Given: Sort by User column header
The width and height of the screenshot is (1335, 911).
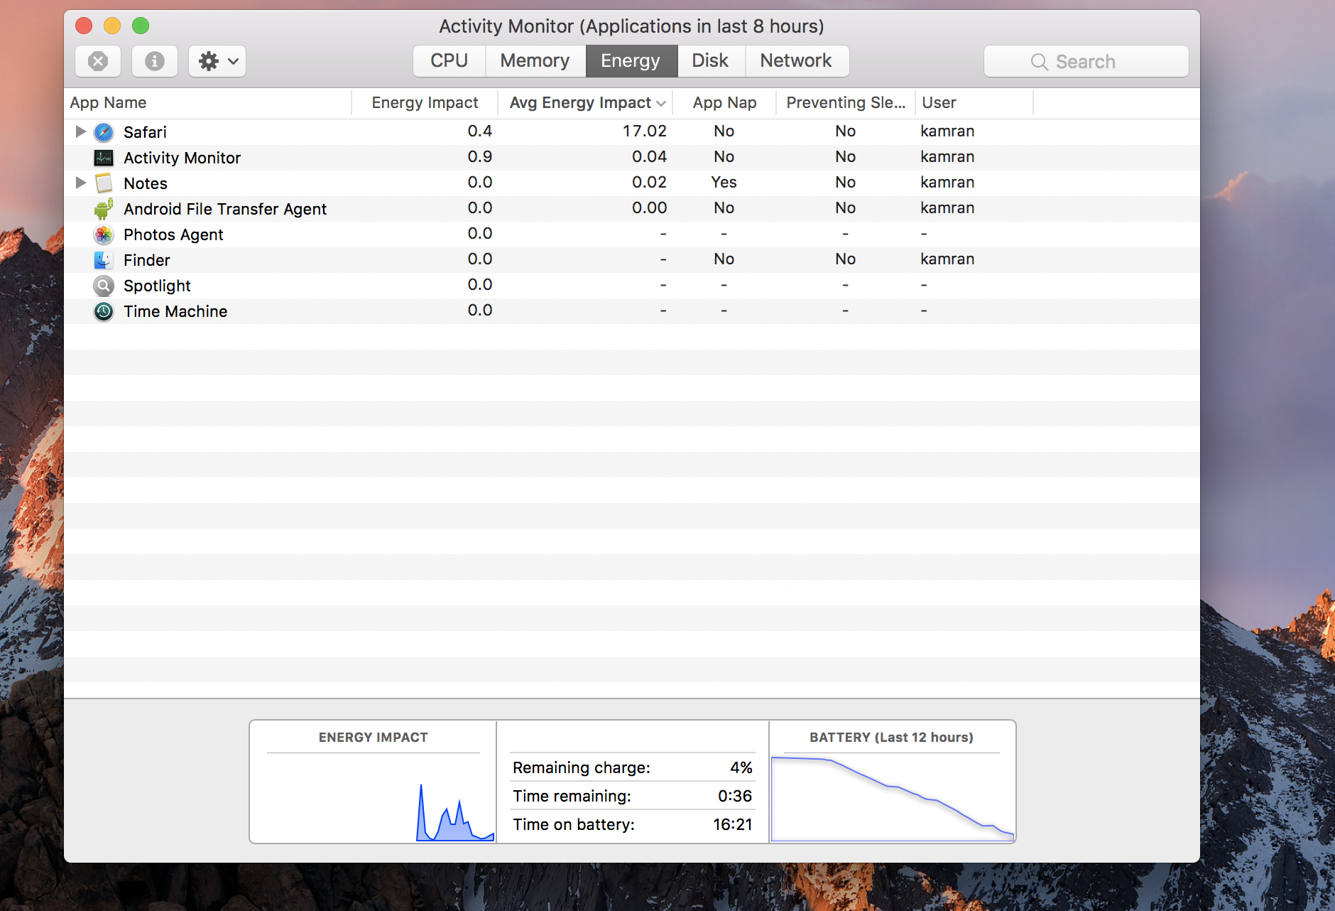Looking at the screenshot, I should click(974, 103).
